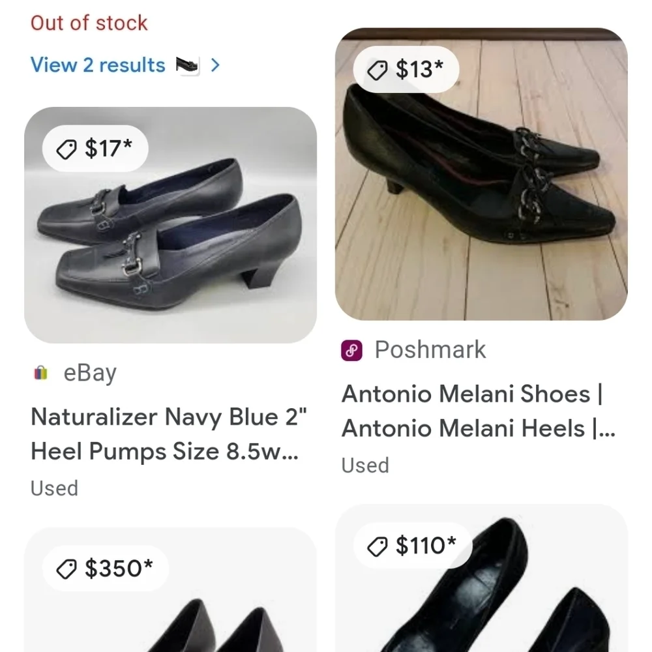
Task: Click the chevron arrow after View 2 results
Action: pyautogui.click(x=215, y=65)
